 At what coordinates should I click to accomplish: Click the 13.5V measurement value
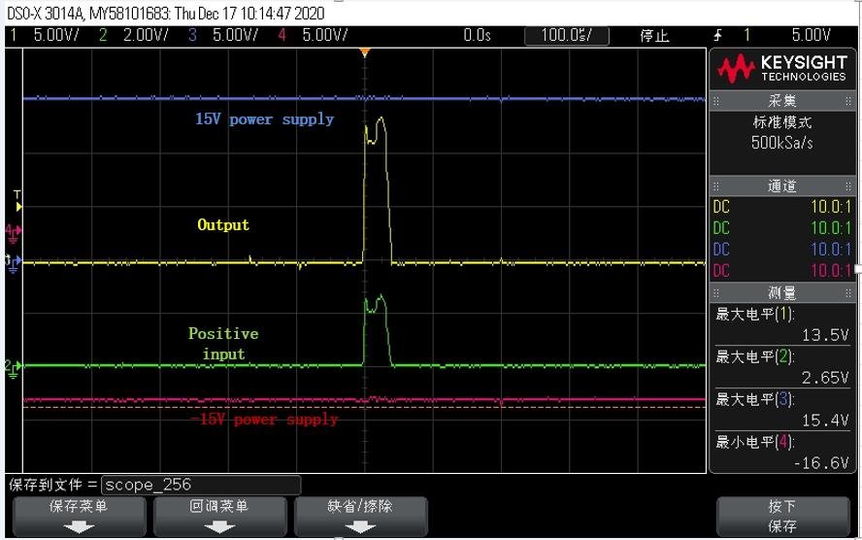pos(824,335)
